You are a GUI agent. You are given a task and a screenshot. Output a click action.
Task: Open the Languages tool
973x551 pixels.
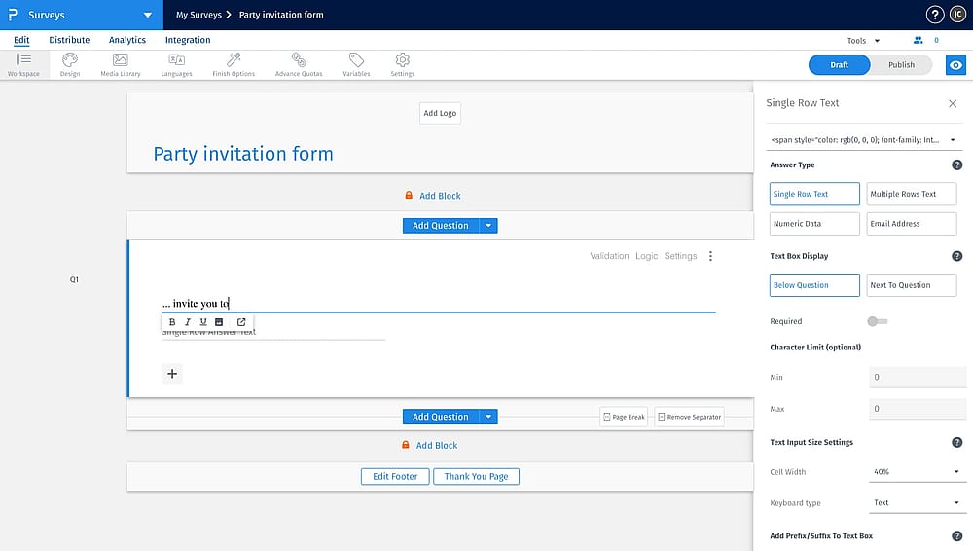[176, 64]
